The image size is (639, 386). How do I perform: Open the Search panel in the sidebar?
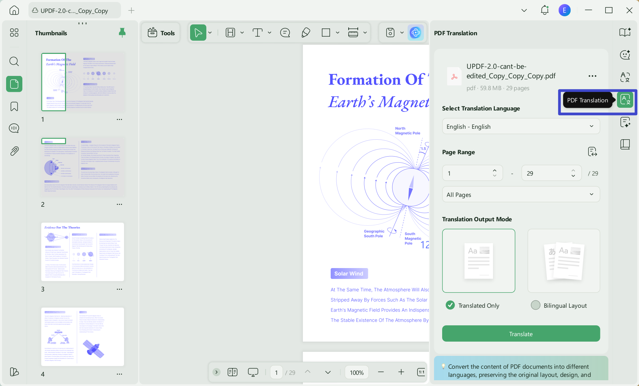tap(14, 61)
